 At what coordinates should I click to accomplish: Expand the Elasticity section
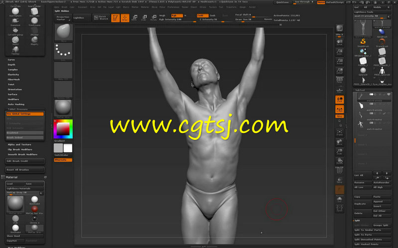[x=13, y=75]
